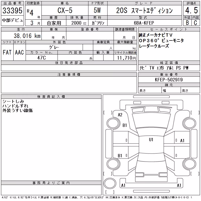Image resolution: width=201 pixels, height=201 pixels.
Task: Select sales point レーダークルーズ
Action: (154, 46)
